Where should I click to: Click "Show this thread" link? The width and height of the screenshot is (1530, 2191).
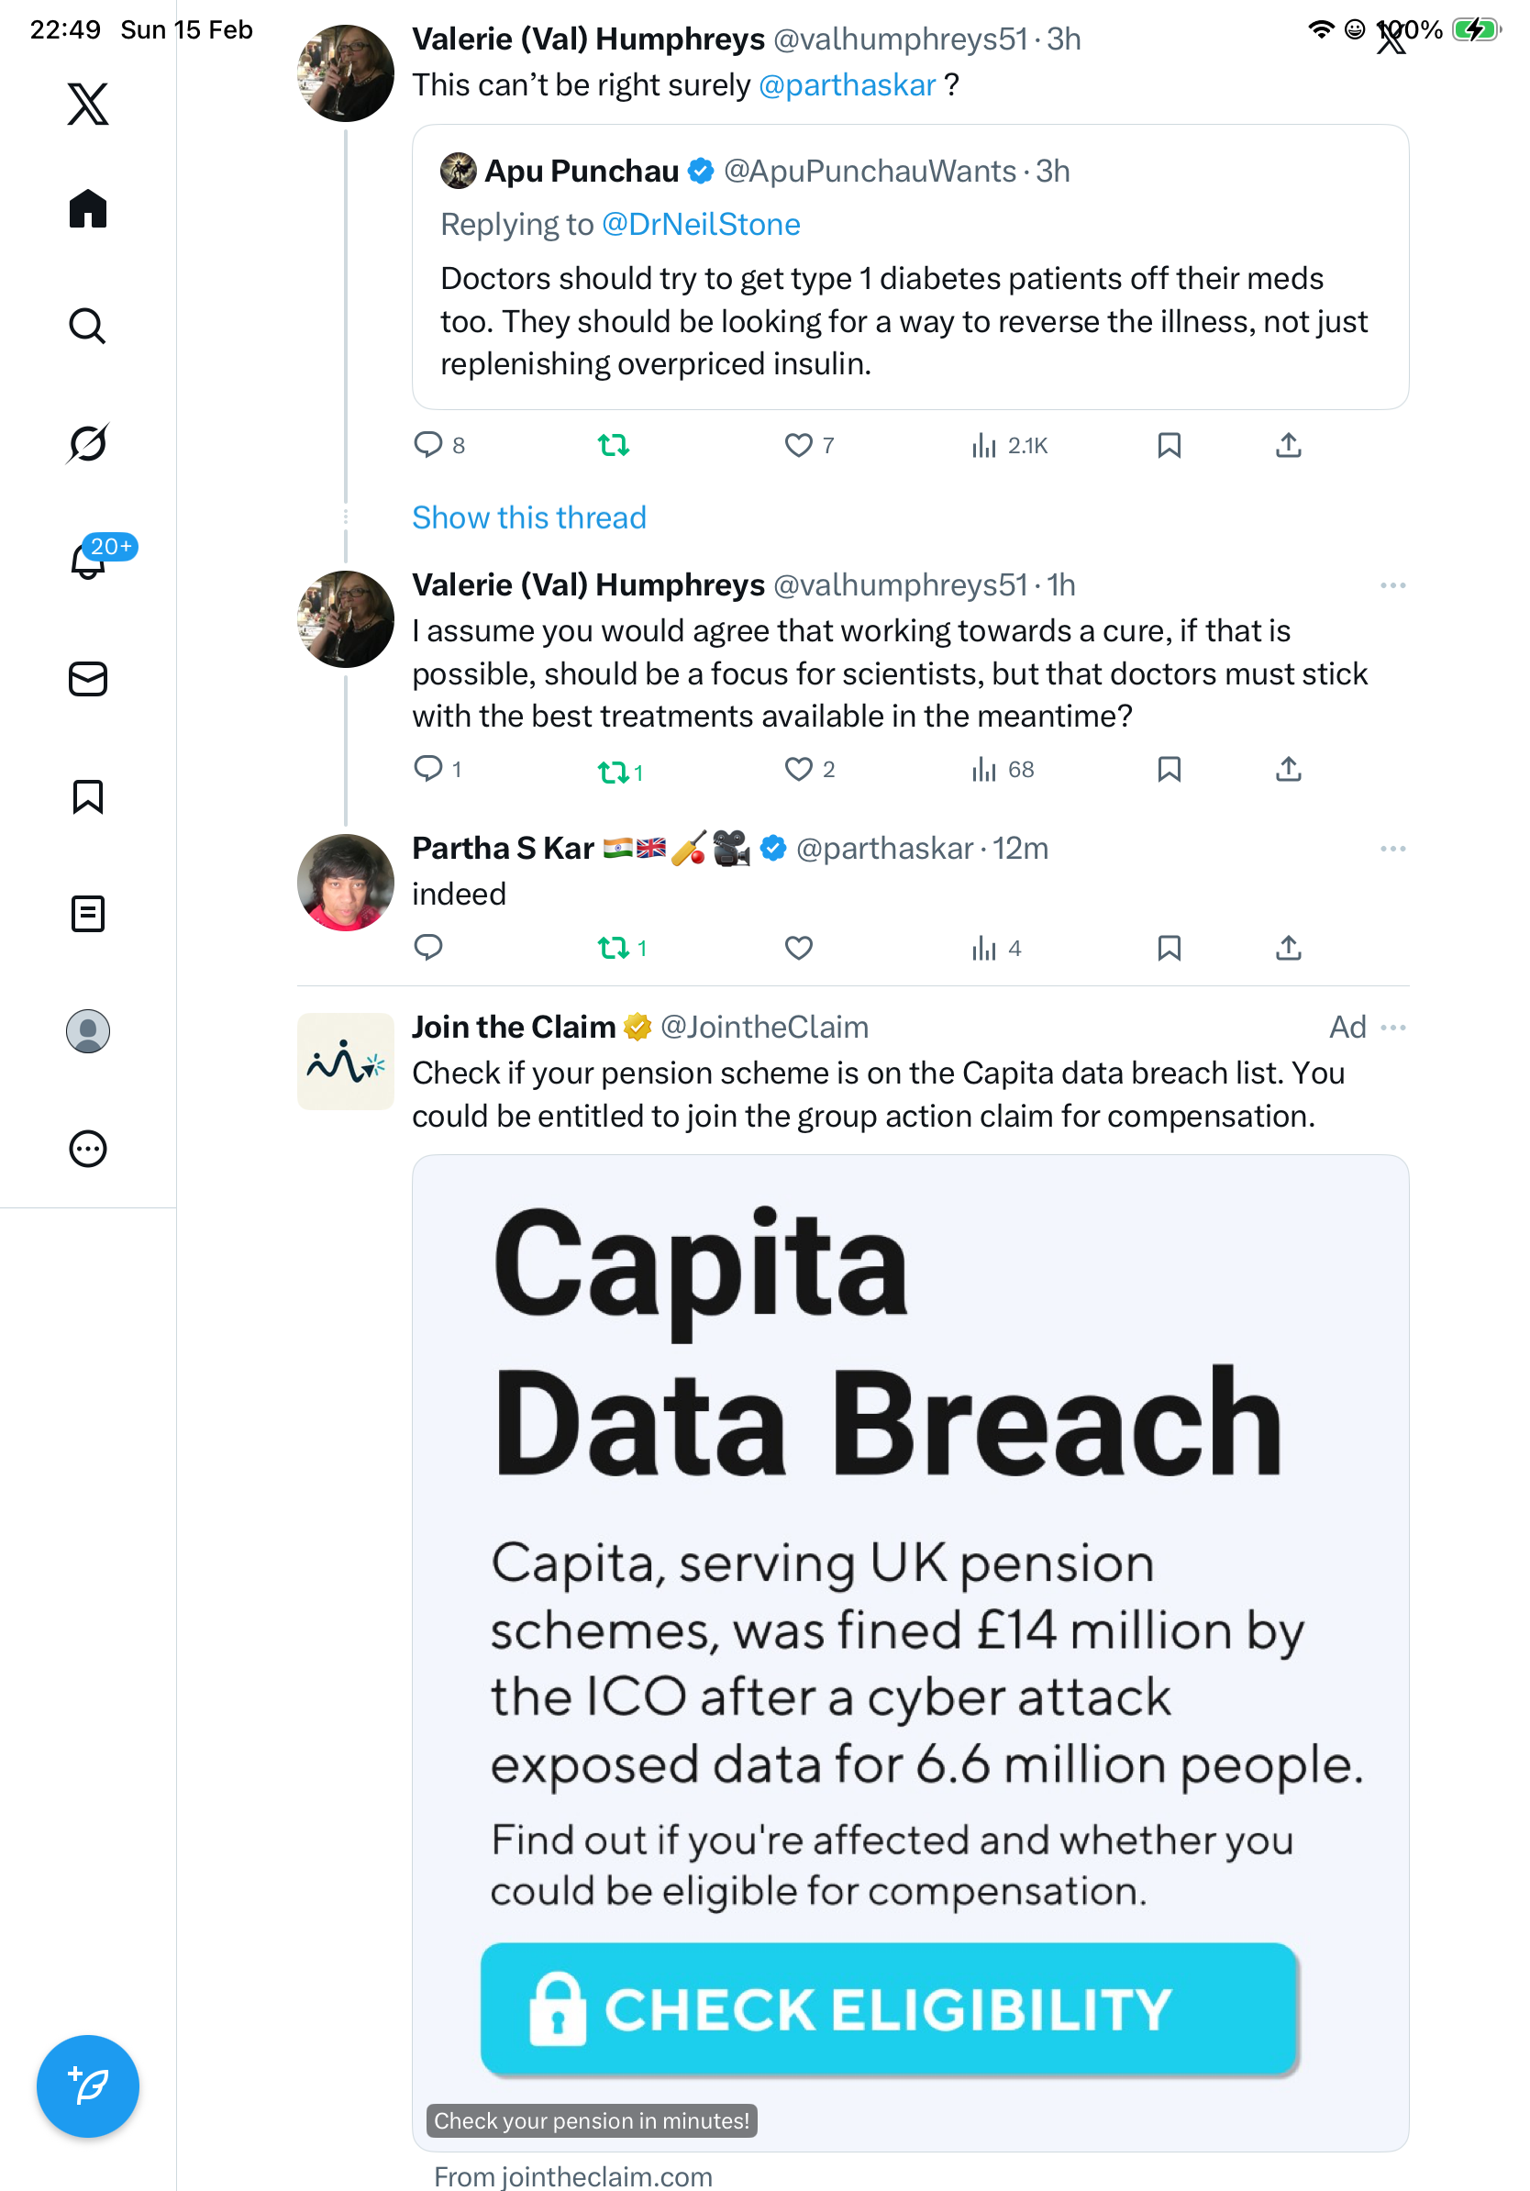coord(529,517)
